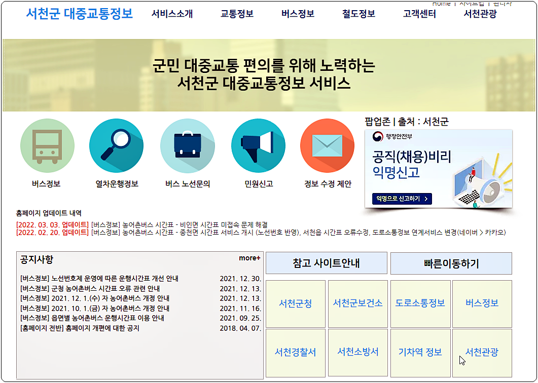538x383 pixels.
Task: Click the date 2021. 12. 30.
Action: [x=240, y=279]
